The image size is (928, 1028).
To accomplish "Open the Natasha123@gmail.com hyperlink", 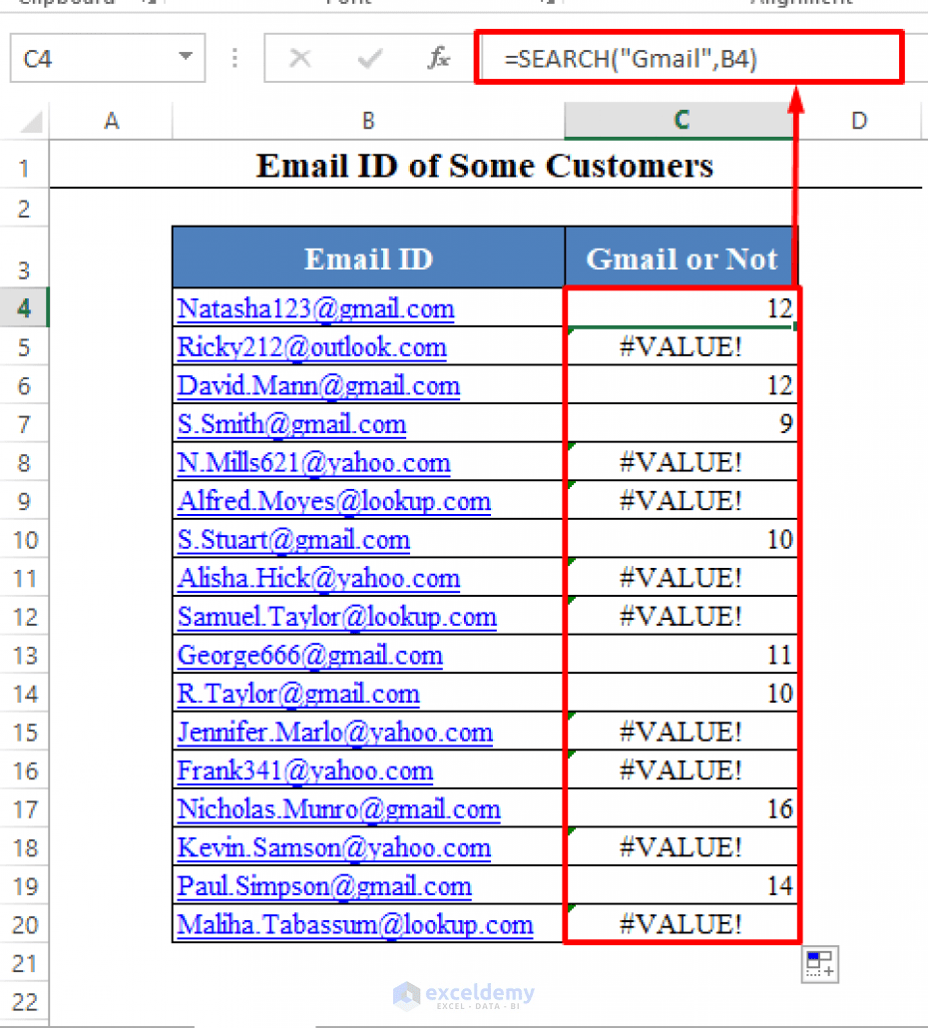I will pos(315,308).
